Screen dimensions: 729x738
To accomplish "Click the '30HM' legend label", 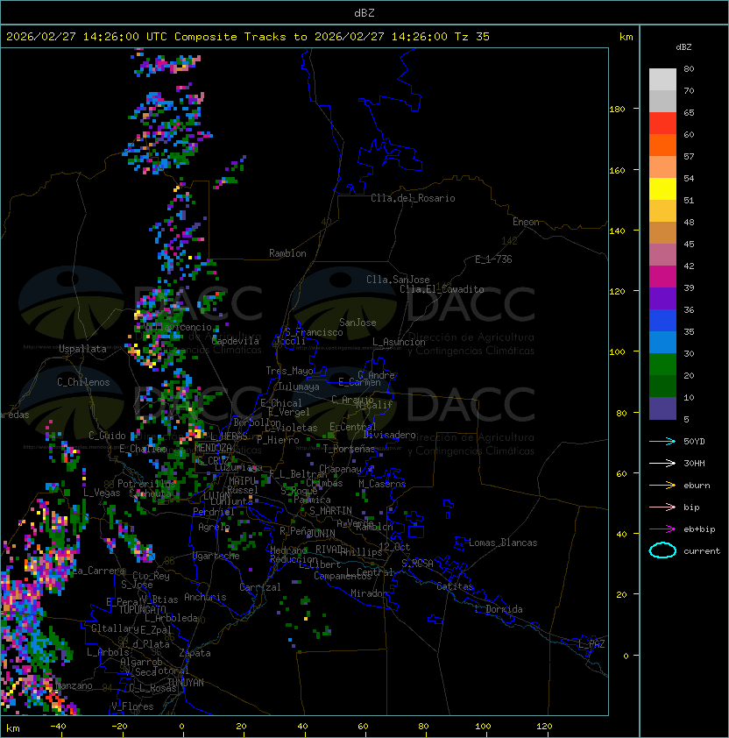I will [694, 463].
